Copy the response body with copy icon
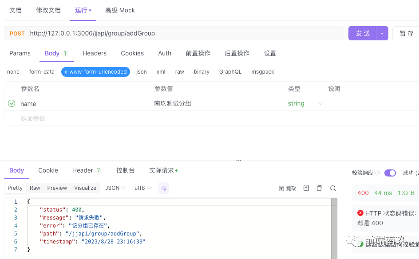The width and height of the screenshot is (419, 259). (319, 188)
